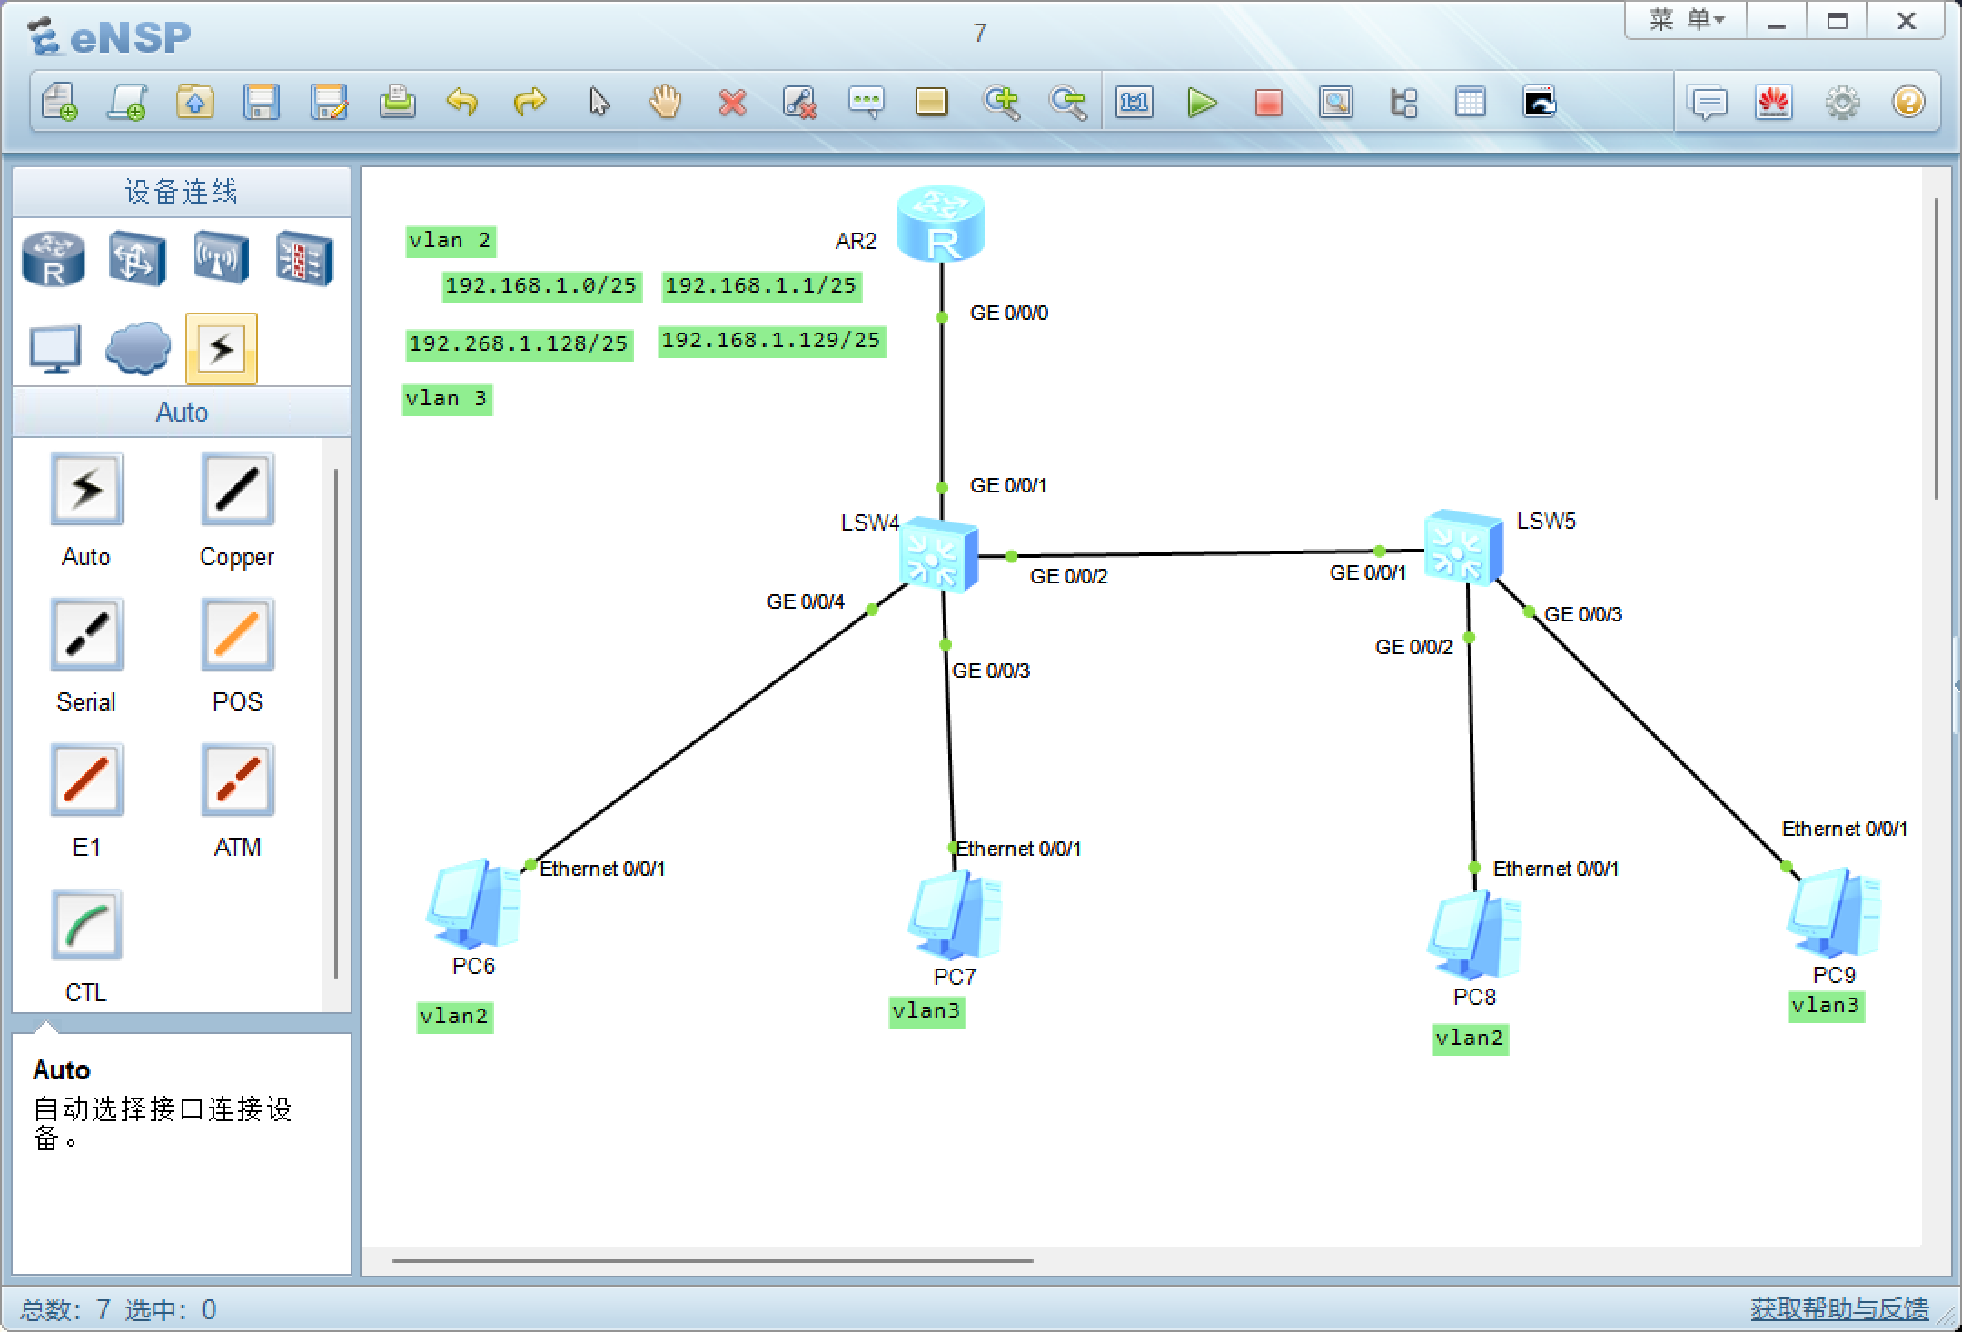Click the horizontal canvas scrollbar
The width and height of the screenshot is (1962, 1332).
pos(713,1261)
